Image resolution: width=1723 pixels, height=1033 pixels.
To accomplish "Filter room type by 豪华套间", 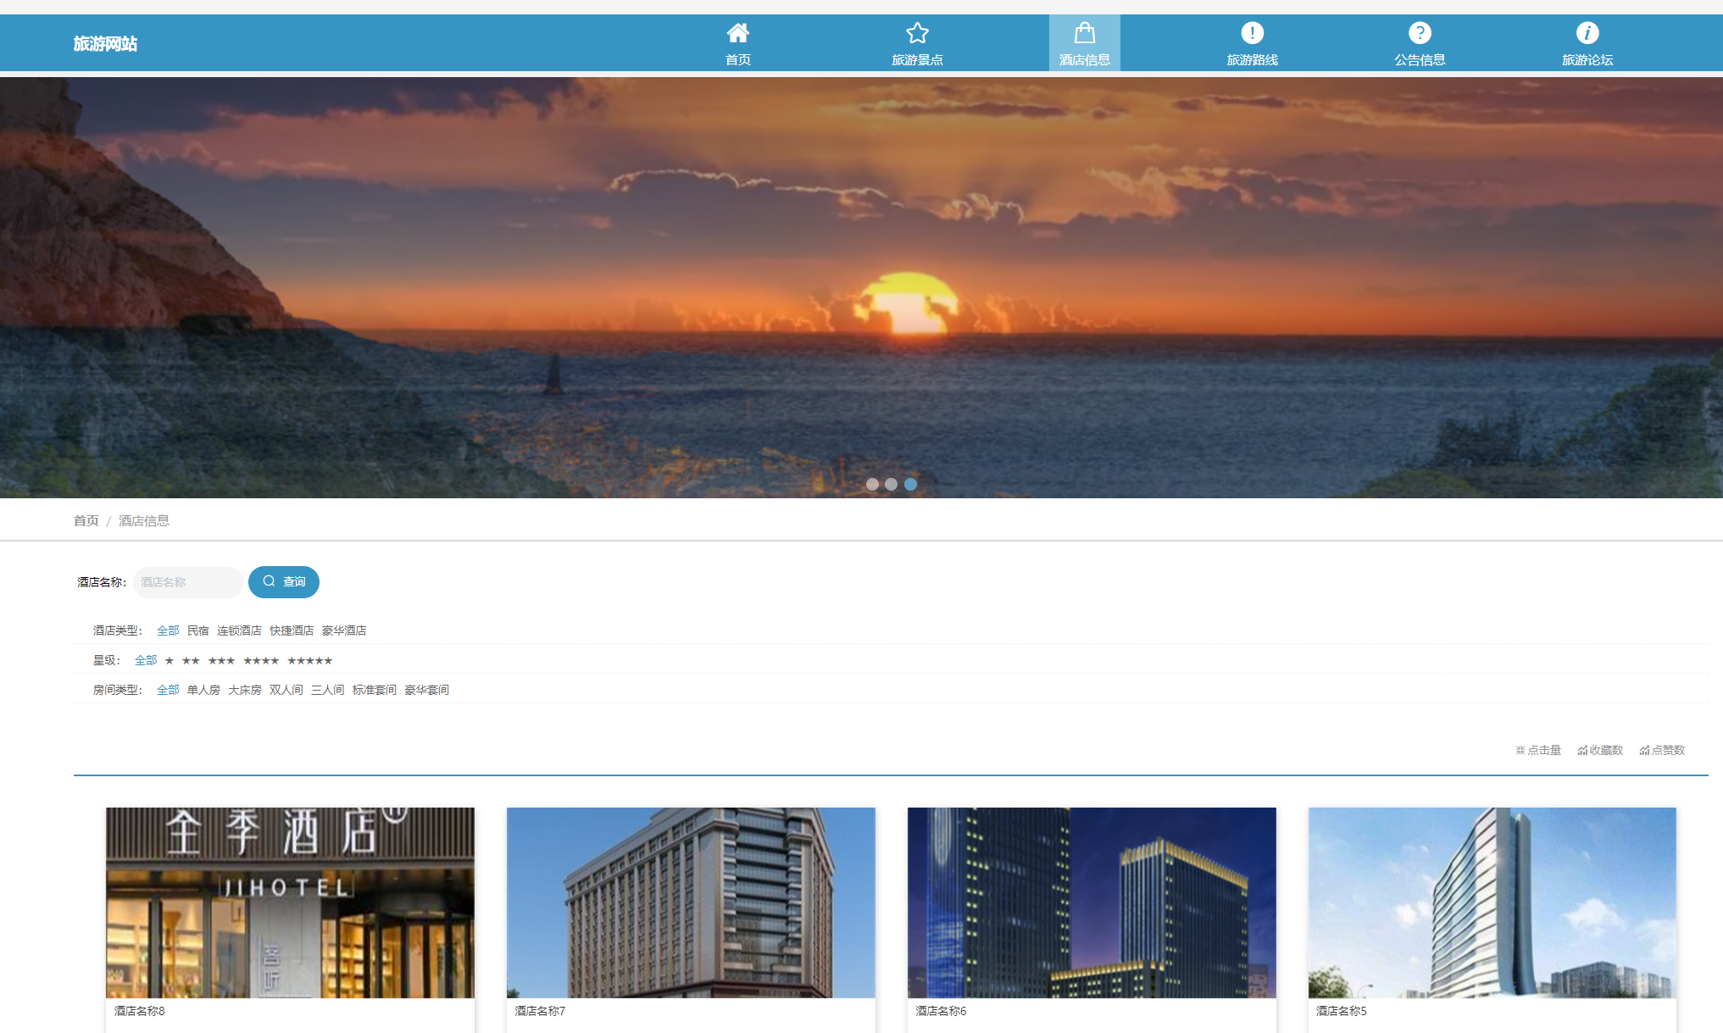I will pyautogui.click(x=426, y=690).
